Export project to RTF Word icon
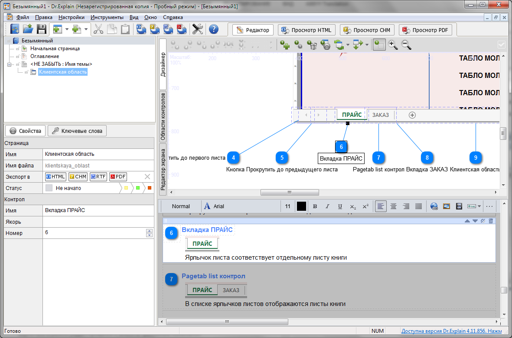The height and width of the screenshot is (338, 512). coord(168,29)
